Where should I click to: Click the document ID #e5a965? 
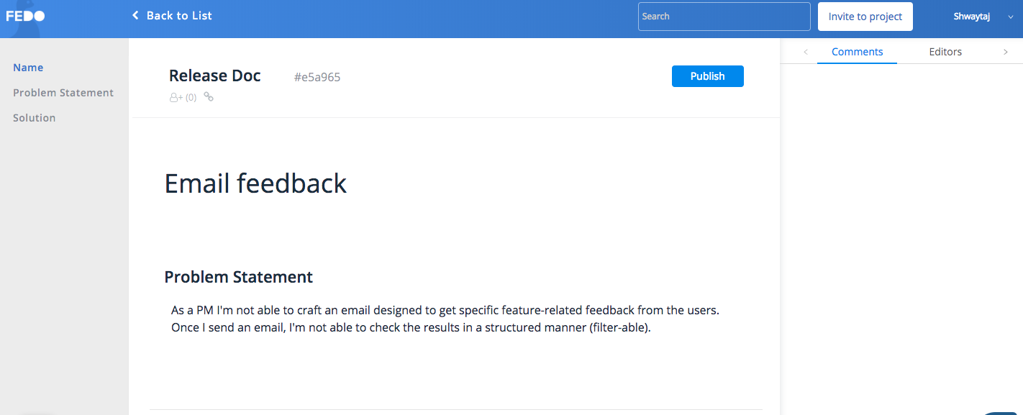pyautogui.click(x=317, y=77)
